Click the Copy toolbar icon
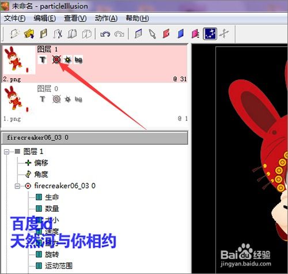 pyautogui.click(x=72, y=34)
